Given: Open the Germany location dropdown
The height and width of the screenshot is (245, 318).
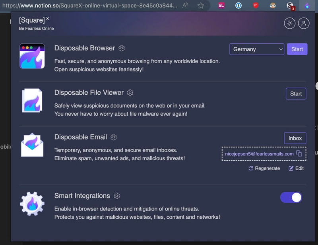Looking at the screenshot, I should [257, 49].
